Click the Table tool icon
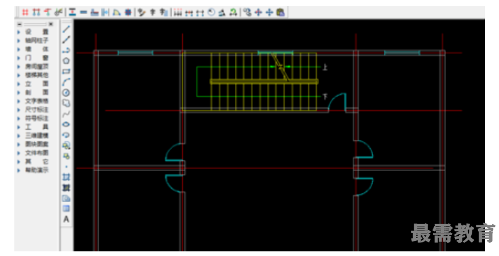Image resolution: width=499 pixels, height=256 pixels. coord(66,209)
